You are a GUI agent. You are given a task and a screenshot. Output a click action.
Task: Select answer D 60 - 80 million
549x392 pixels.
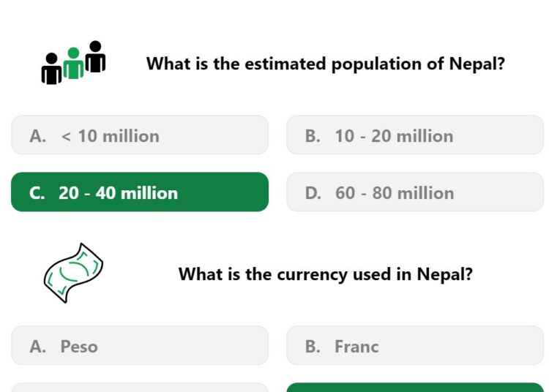click(415, 192)
